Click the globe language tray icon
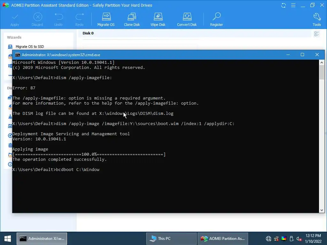The image size is (327, 245). pos(269,239)
